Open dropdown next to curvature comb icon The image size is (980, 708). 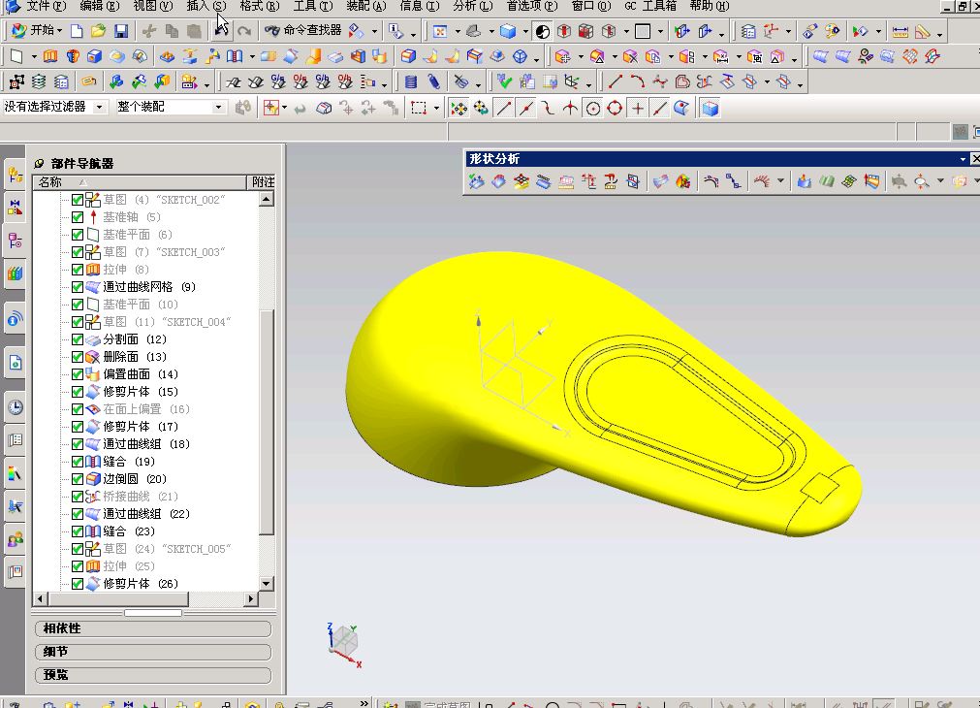(780, 182)
